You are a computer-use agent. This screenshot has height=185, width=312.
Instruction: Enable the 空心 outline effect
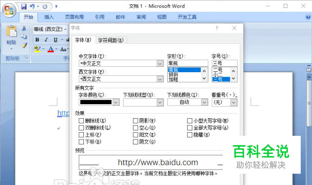pos(135,128)
